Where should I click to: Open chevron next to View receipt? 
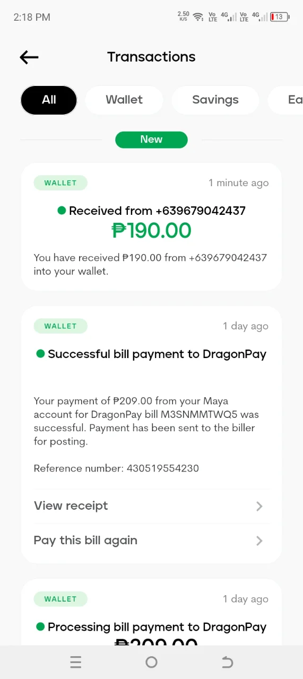pos(259,506)
